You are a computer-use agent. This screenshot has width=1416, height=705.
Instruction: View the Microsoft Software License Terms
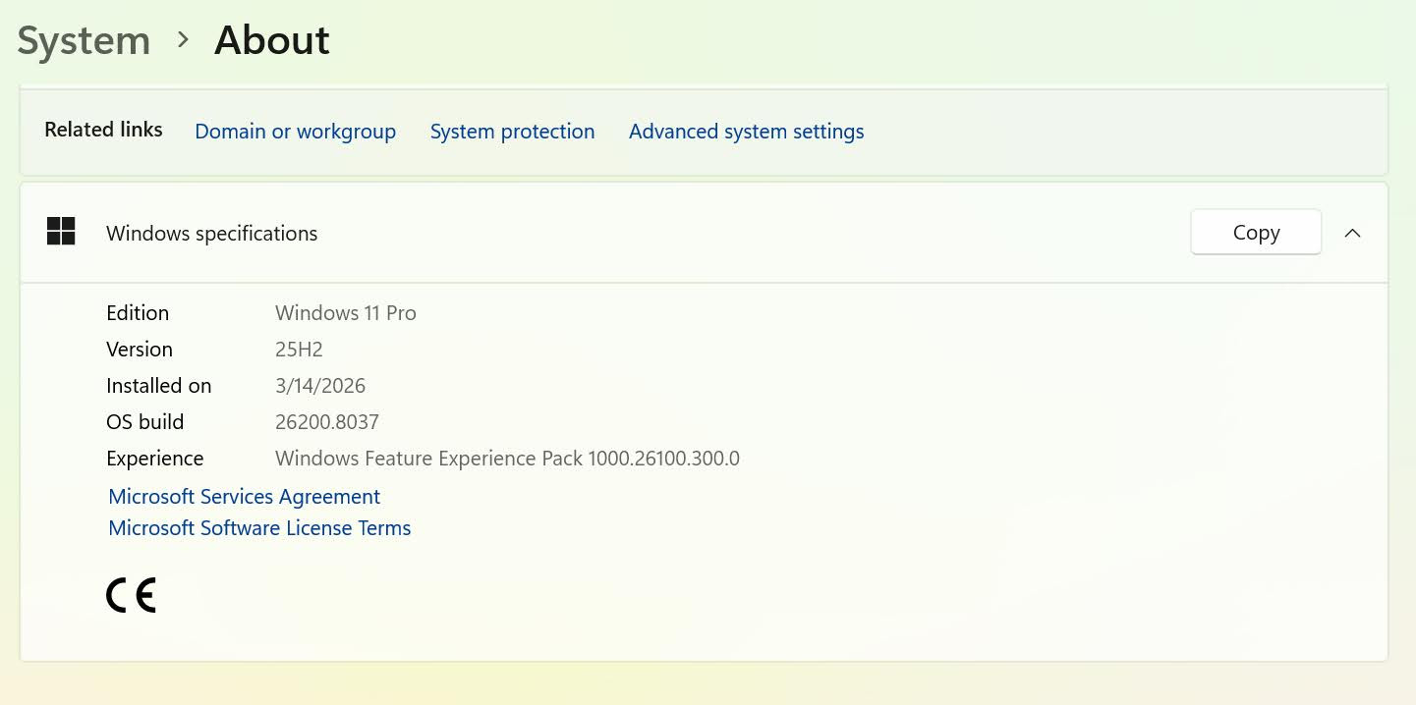pos(259,528)
